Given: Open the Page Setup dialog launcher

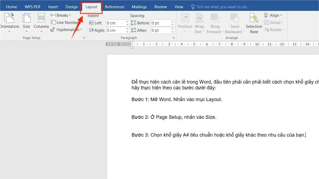Looking at the screenshot, I should [x=84, y=38].
